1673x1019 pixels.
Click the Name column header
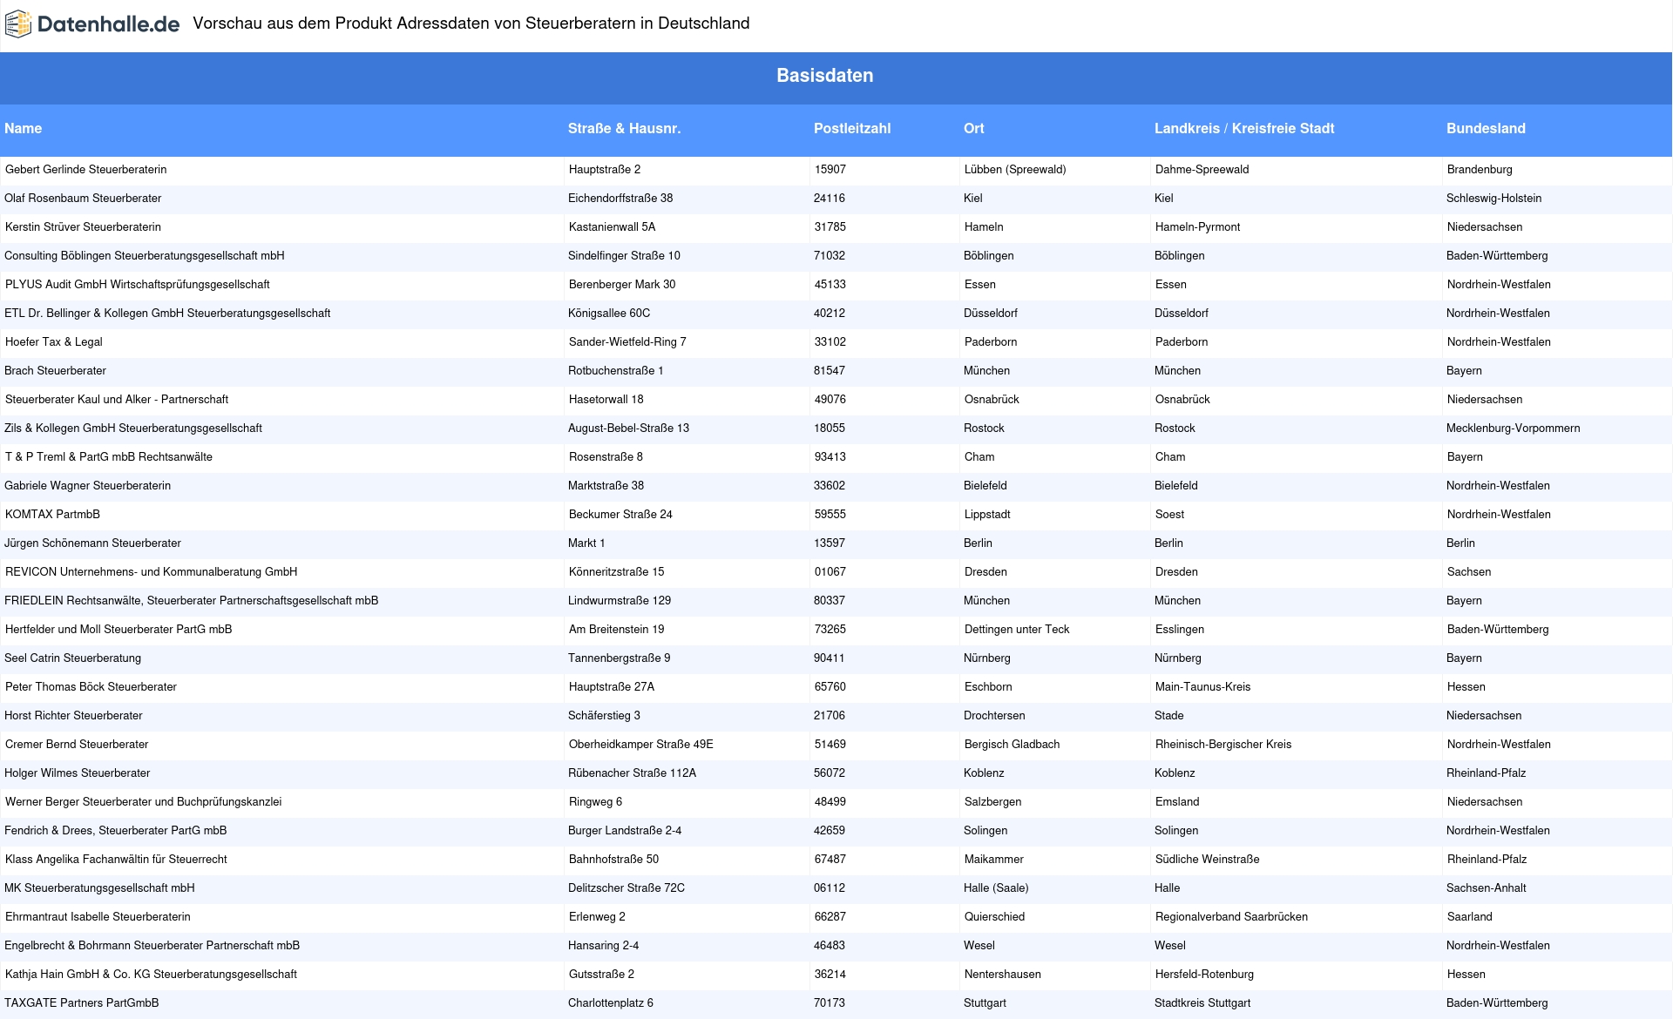(23, 128)
